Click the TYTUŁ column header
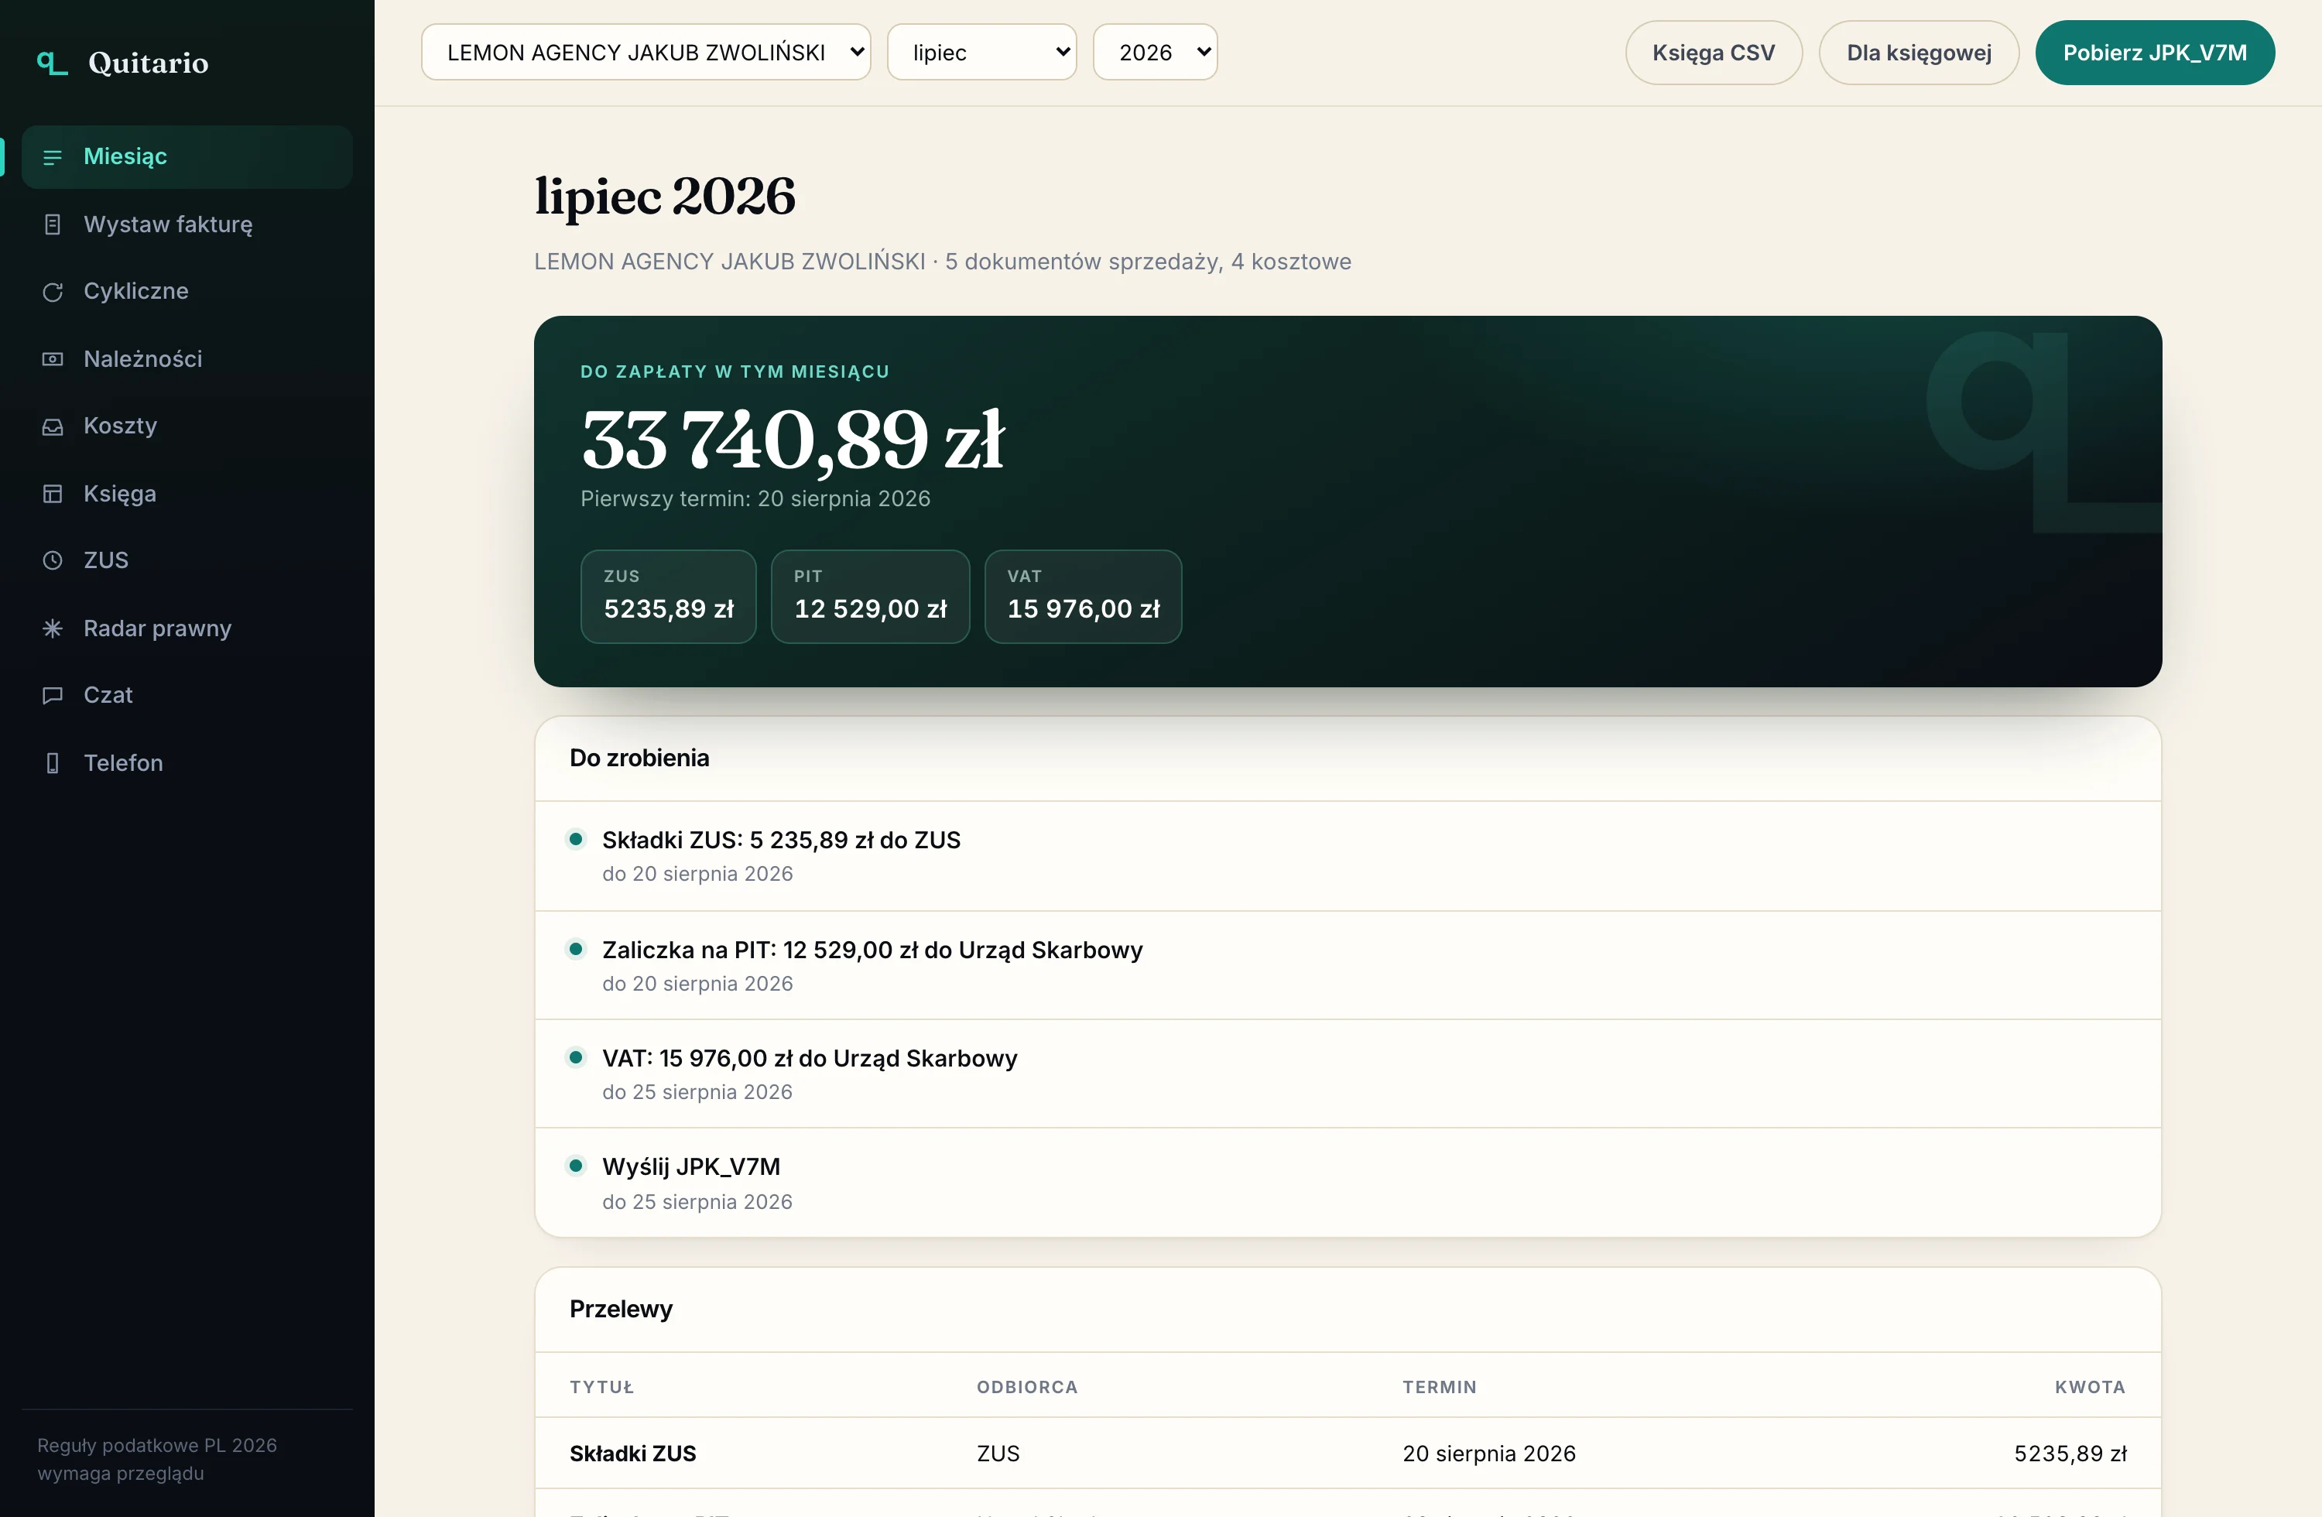The height and width of the screenshot is (1517, 2322). tap(602, 1387)
